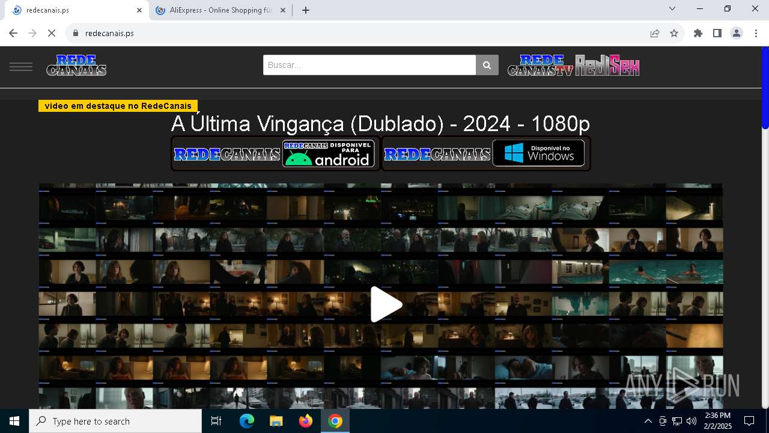Close the redecanais.ps tab
Viewport: 769px width, 433px height.
139,10
